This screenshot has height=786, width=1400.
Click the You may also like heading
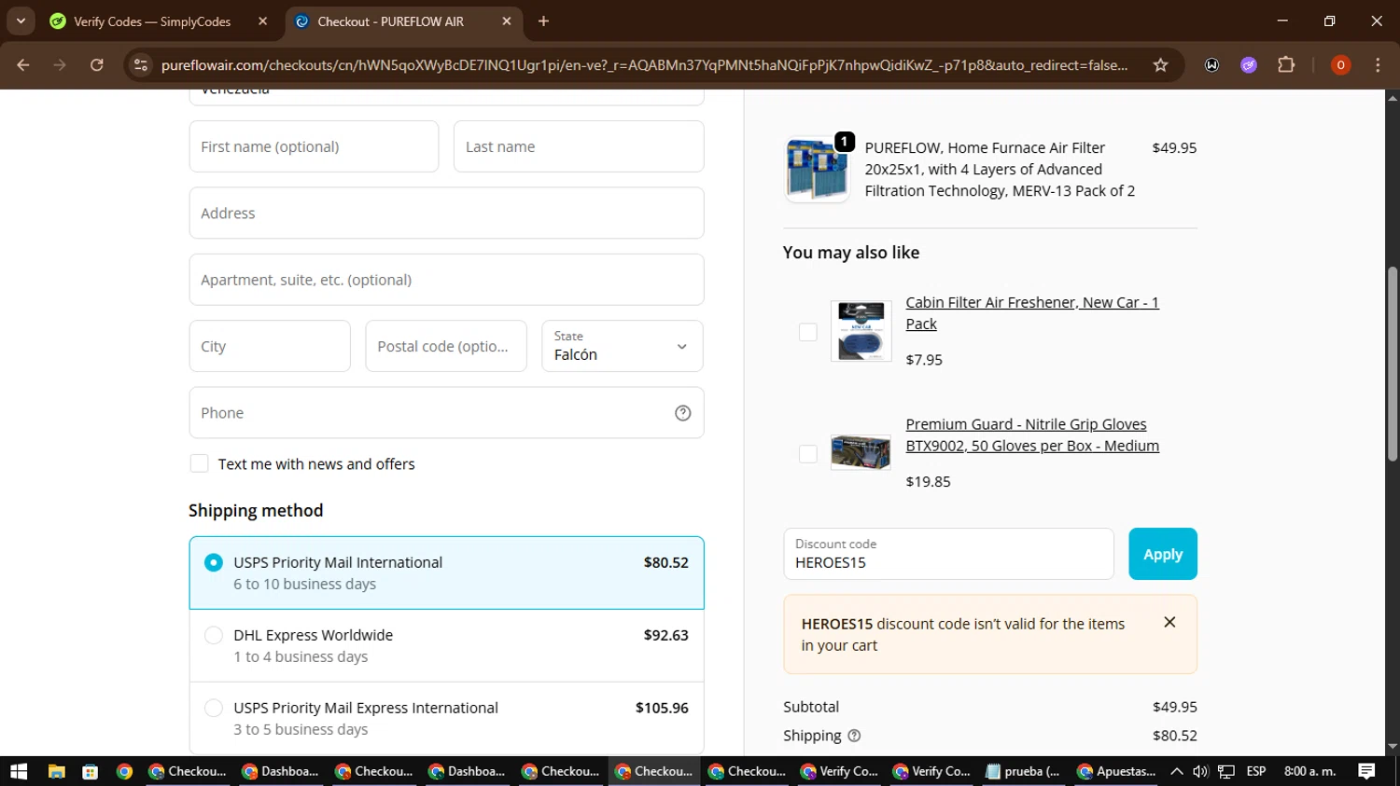pos(851,253)
